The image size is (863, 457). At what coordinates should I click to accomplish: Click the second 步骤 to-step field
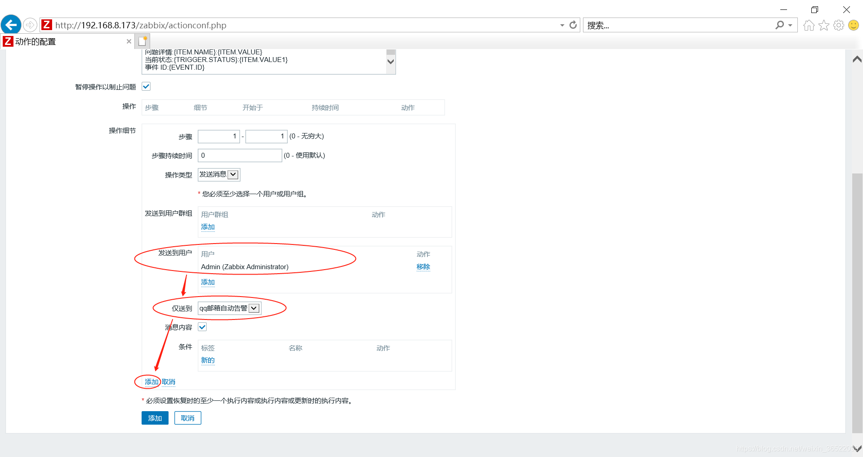[x=267, y=136]
